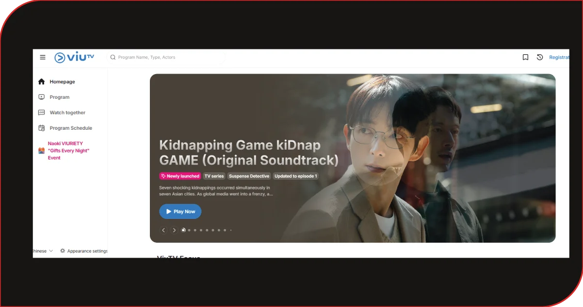The height and width of the screenshot is (307, 583).
Task: Open bookmarks from the top bar
Action: tap(525, 57)
